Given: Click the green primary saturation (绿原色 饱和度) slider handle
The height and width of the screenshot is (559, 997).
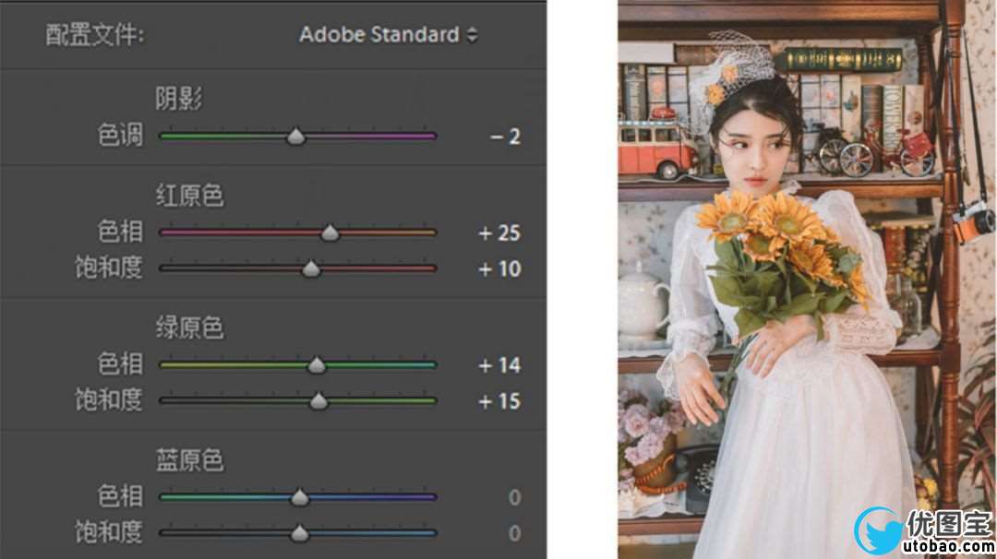Looking at the screenshot, I should coord(318,401).
